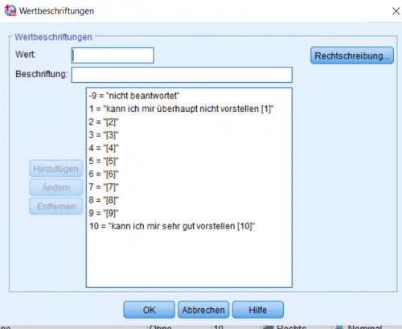The width and height of the screenshot is (402, 329).
Task: Select the 7 = "[7]" value label
Action: [x=104, y=187]
